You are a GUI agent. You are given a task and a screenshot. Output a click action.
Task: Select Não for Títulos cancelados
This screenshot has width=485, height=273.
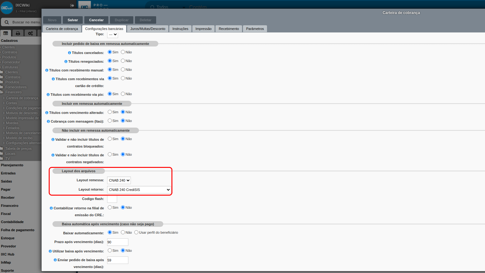point(123,52)
